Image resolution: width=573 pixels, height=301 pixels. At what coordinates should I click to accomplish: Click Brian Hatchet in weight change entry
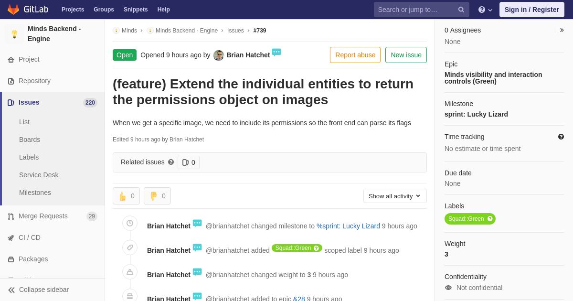point(169,275)
